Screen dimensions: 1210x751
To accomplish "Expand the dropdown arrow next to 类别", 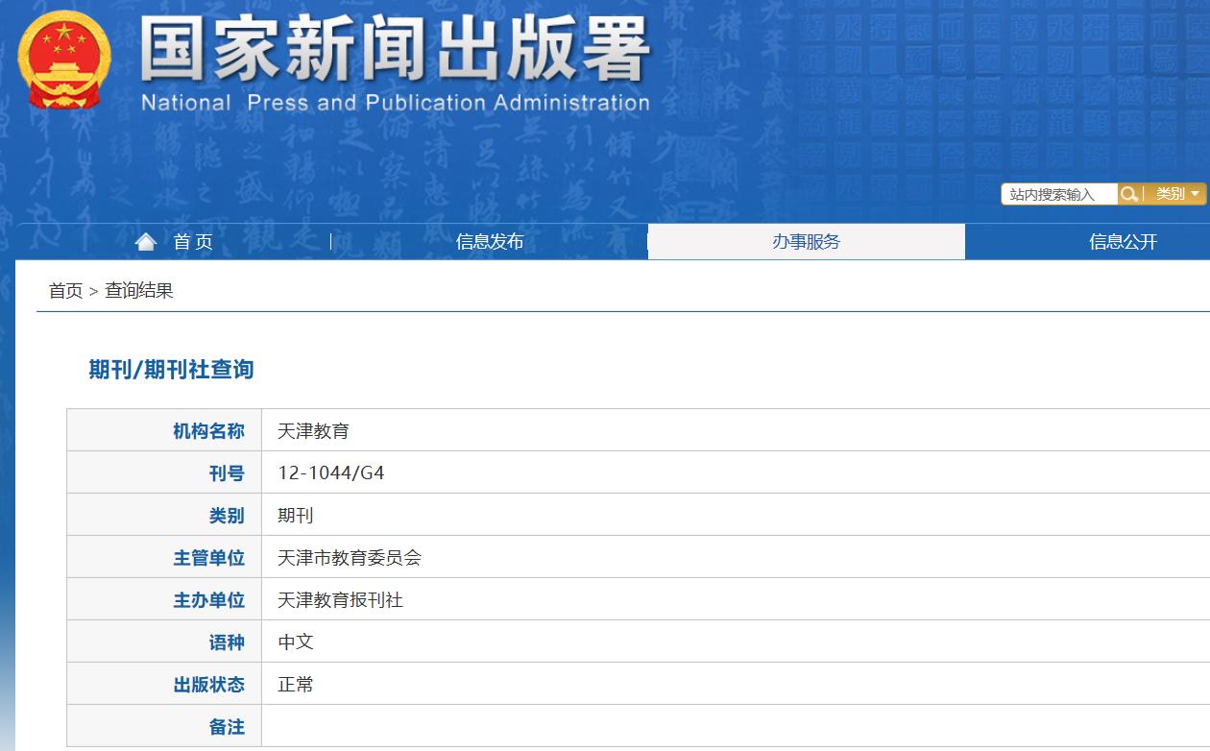I will (1195, 194).
